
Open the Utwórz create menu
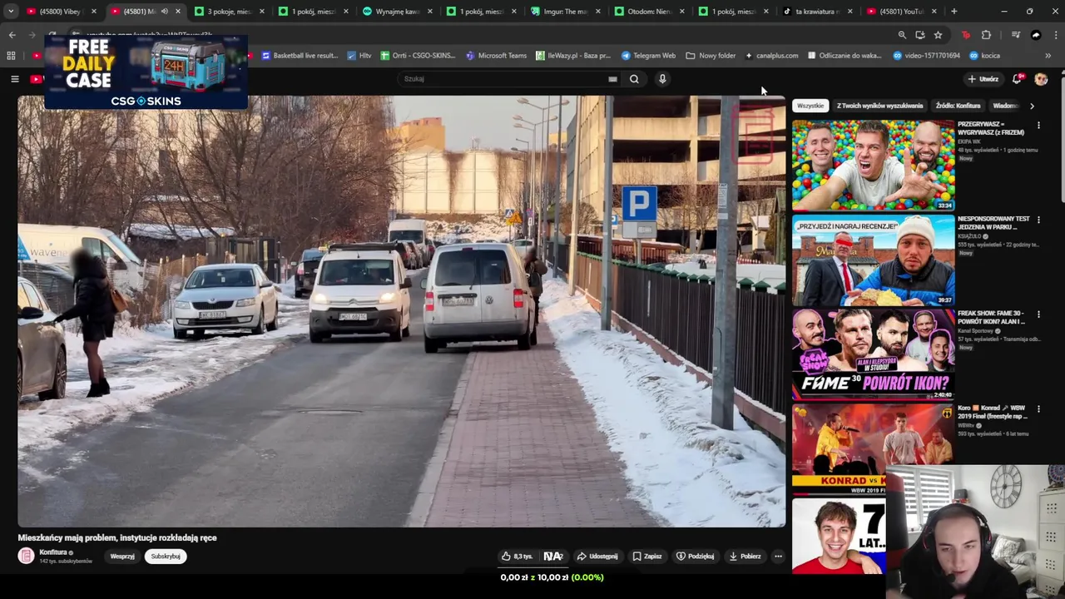[983, 79]
